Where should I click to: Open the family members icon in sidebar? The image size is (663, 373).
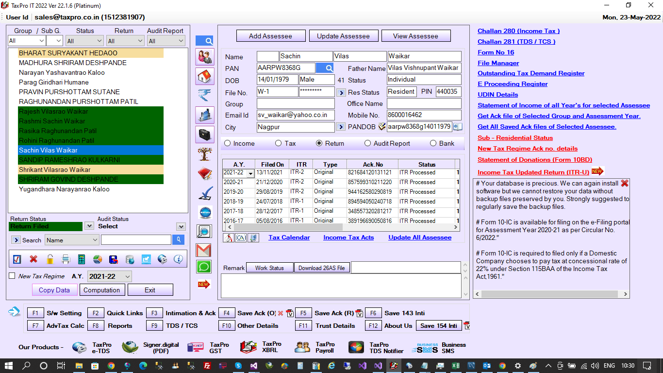(204, 57)
